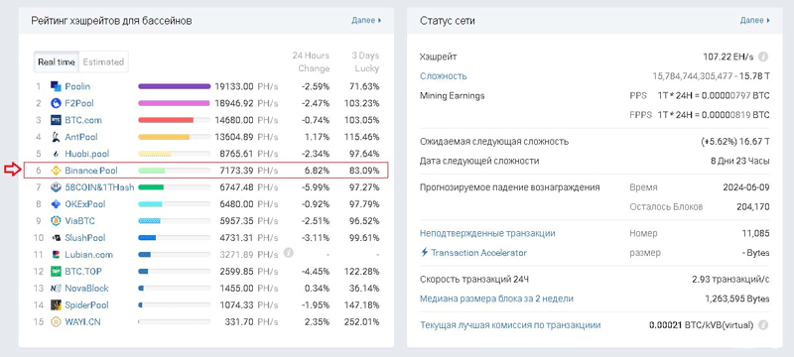
Task: Expand pool hashrate ranking via Далее
Action: click(366, 20)
